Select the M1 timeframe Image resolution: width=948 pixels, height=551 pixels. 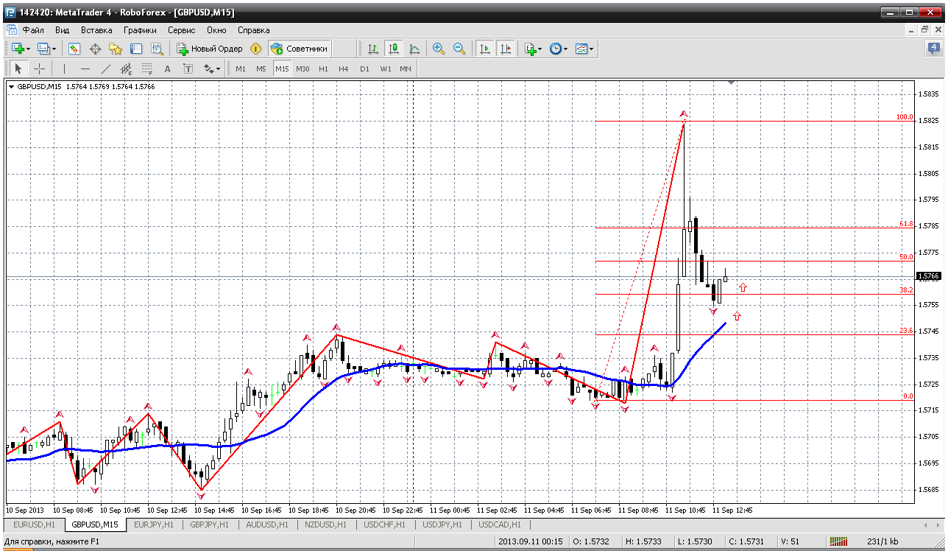tap(241, 69)
